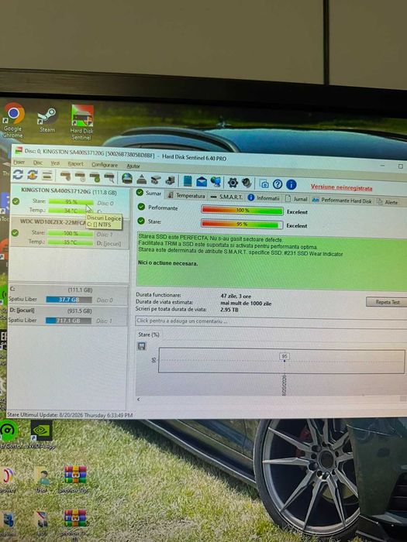The height and width of the screenshot is (542, 407).
Task: Open the Disc menu
Action: point(38,163)
